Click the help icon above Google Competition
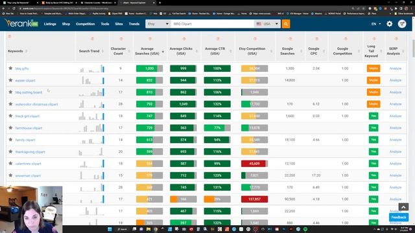Image resolution: width=415 pixels, height=233 pixels. 346,39
